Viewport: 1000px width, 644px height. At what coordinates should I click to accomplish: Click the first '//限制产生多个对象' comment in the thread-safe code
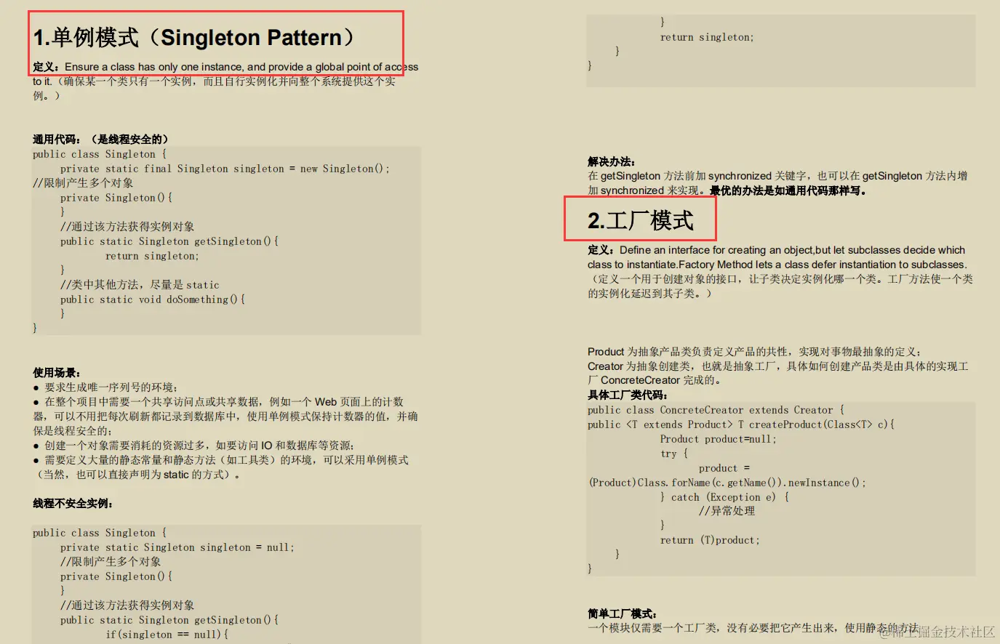click(83, 183)
